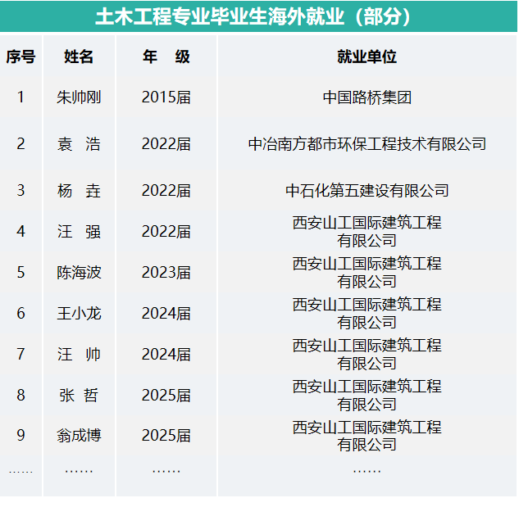Click the name 汪强 in row 4
Viewport: 519px width, 507px height.
pyautogui.click(x=79, y=232)
